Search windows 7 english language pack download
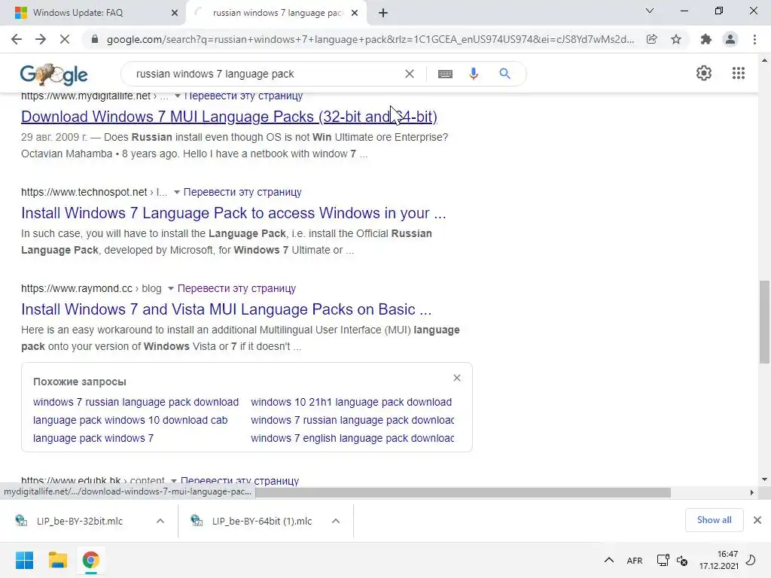This screenshot has width=771, height=578. (352, 438)
